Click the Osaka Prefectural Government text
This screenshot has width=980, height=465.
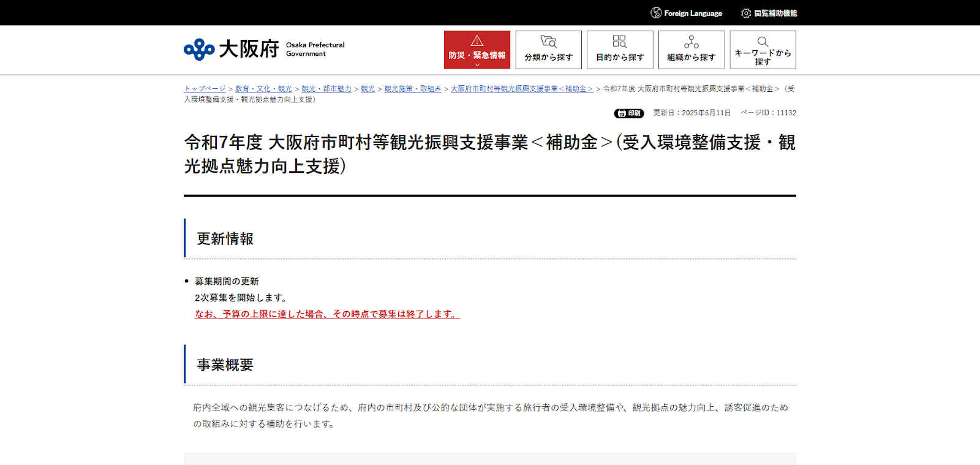click(315, 49)
